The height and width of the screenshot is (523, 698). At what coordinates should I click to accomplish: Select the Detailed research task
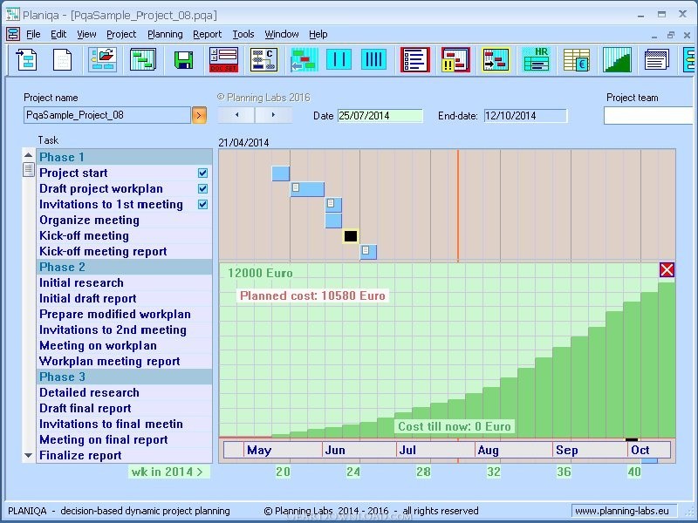pos(124,393)
